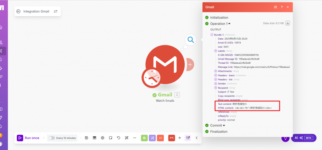The width and height of the screenshot is (322, 150).
Task: Expand the Commit section
Action: 224,126
